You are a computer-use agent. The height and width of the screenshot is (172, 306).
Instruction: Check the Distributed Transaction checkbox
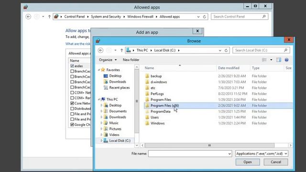(72, 108)
